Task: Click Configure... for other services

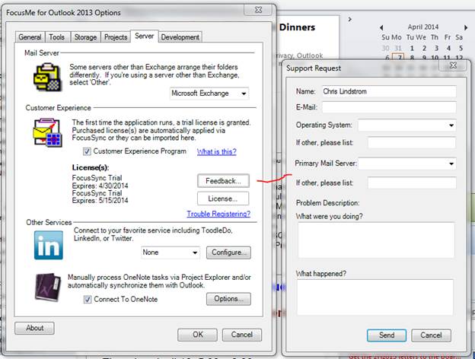Action: 228,253
